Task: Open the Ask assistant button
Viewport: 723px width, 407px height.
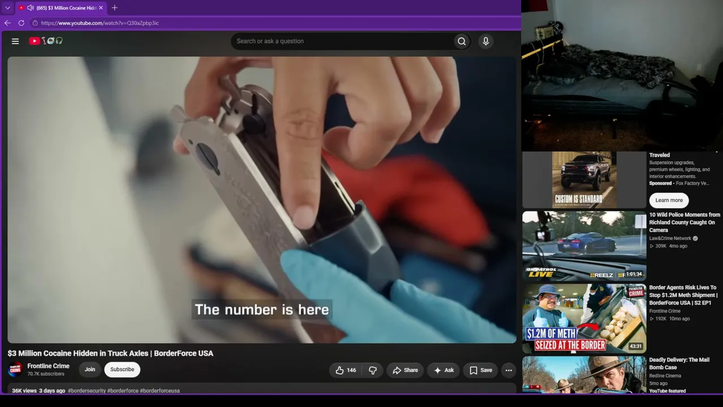Action: (x=444, y=370)
